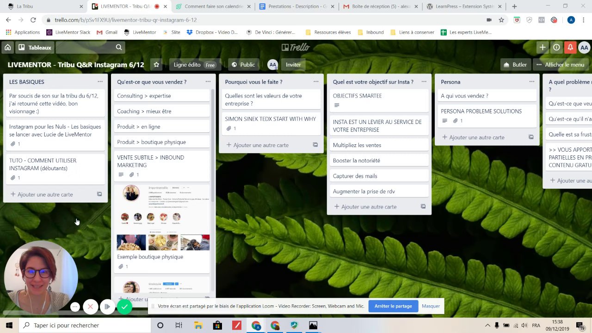
Task: Click Masquer link on sharing bar
Action: 431,306
